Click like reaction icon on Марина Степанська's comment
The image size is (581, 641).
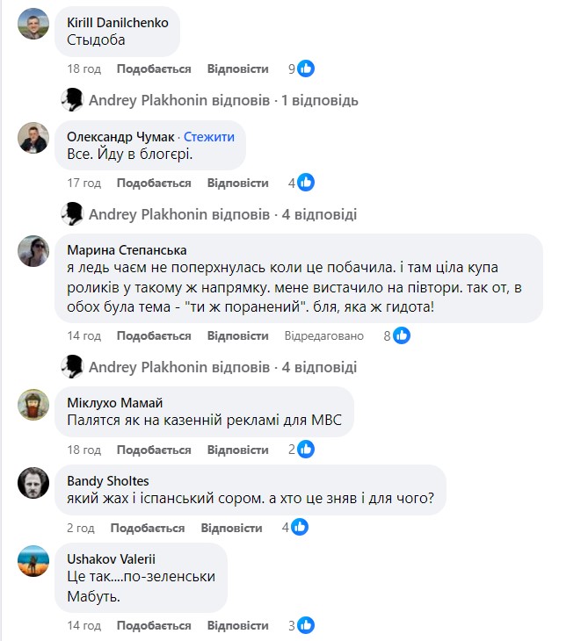[x=403, y=335]
